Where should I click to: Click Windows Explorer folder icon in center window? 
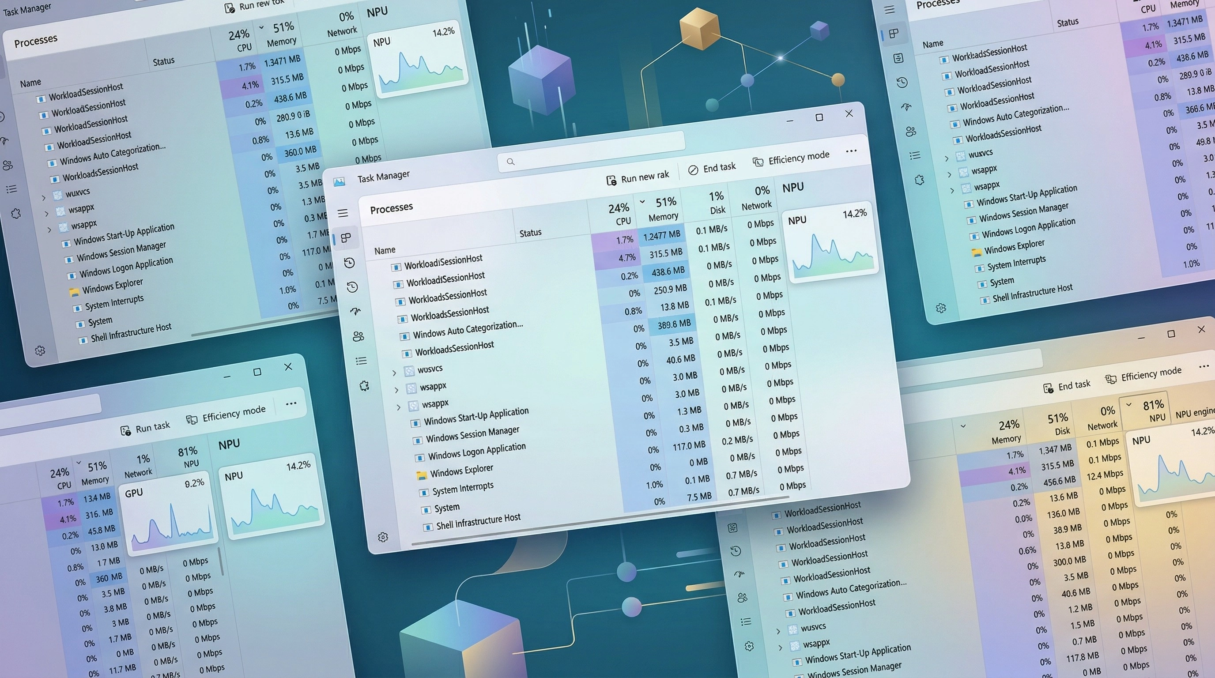click(x=422, y=475)
